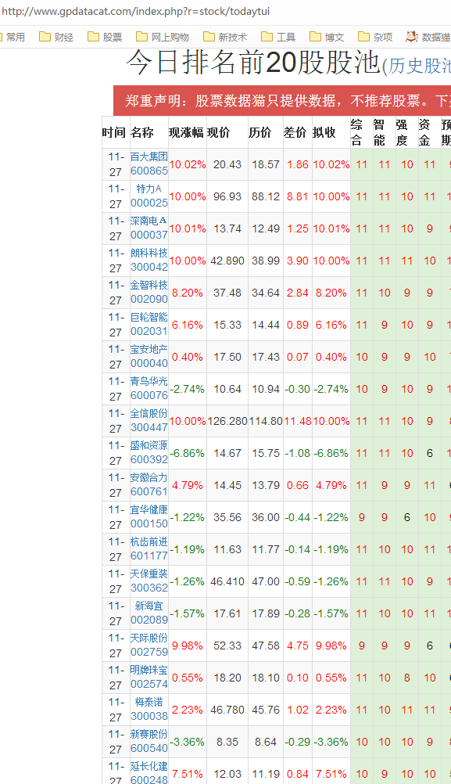The image size is (451, 784).
Task: Open stock link 金智科技 002090
Action: tap(149, 292)
